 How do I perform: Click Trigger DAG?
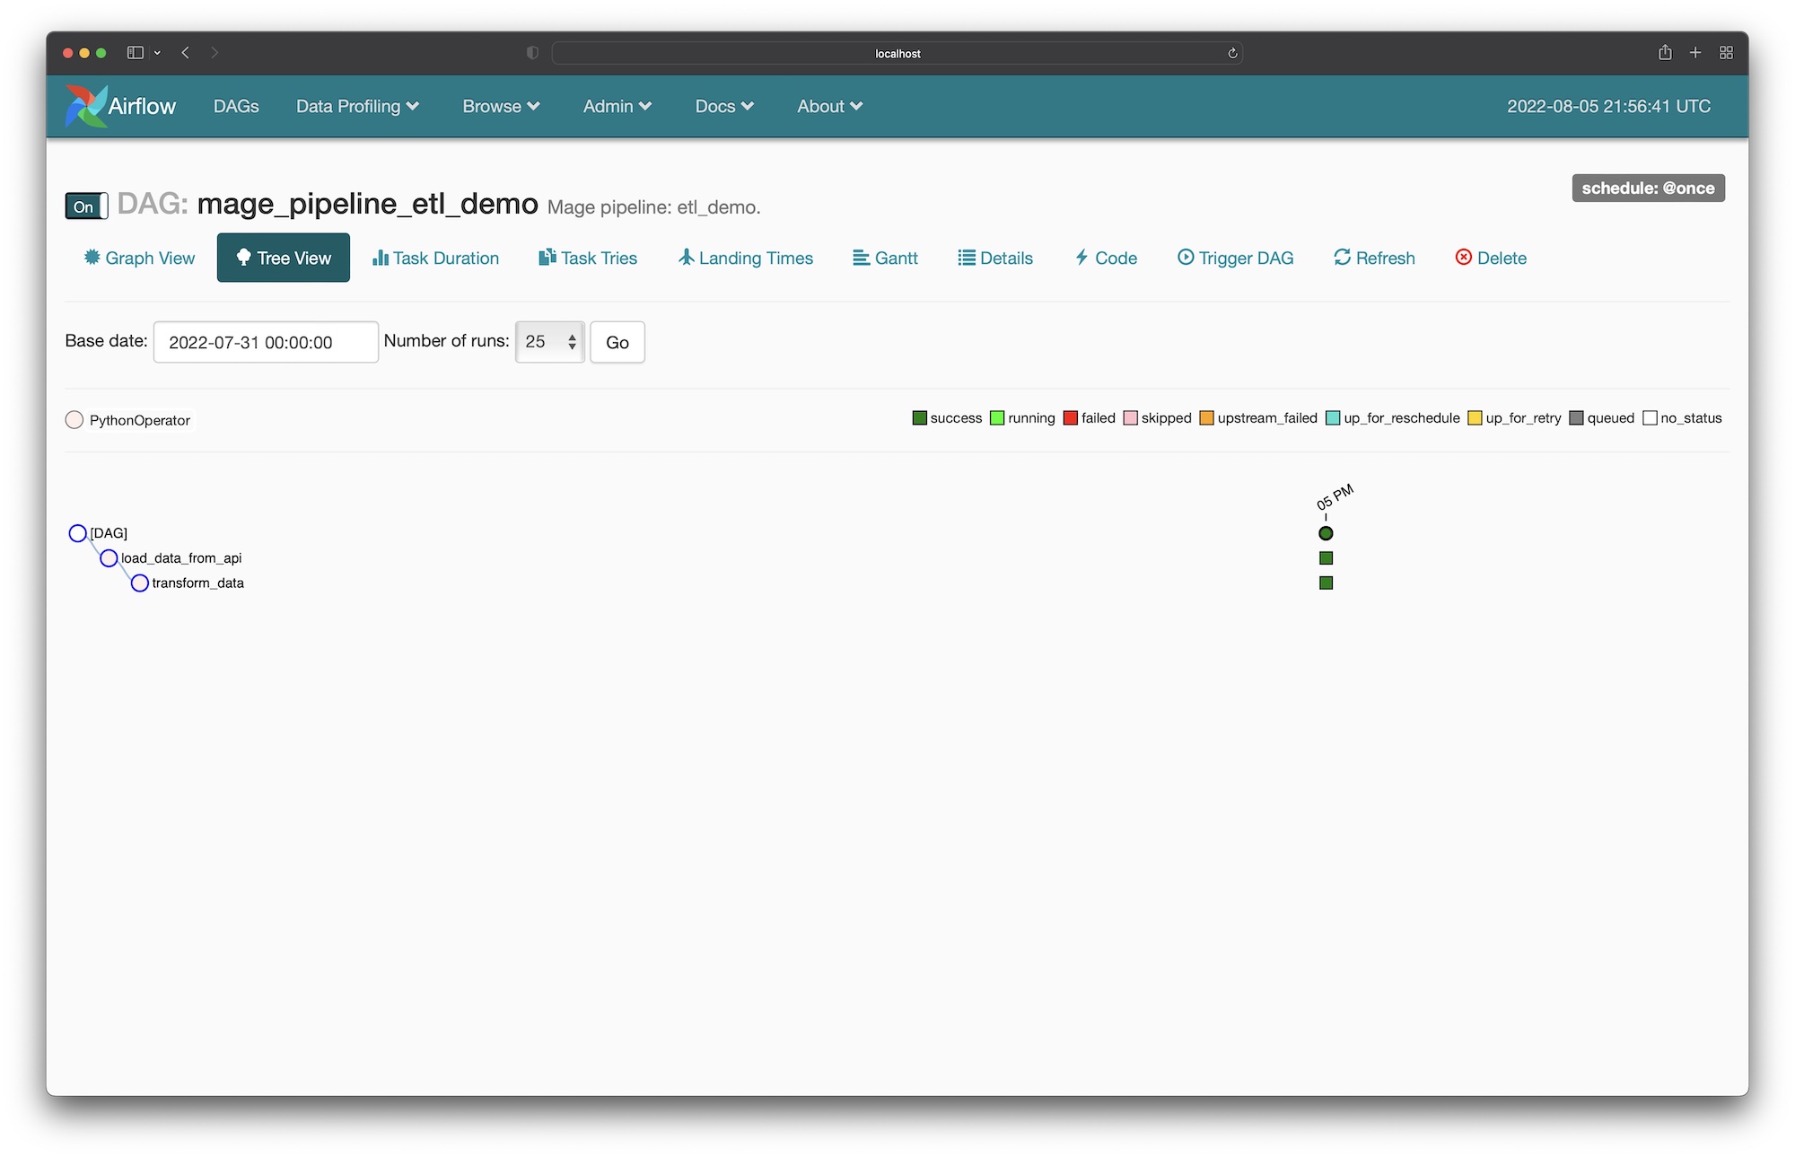click(x=1235, y=258)
